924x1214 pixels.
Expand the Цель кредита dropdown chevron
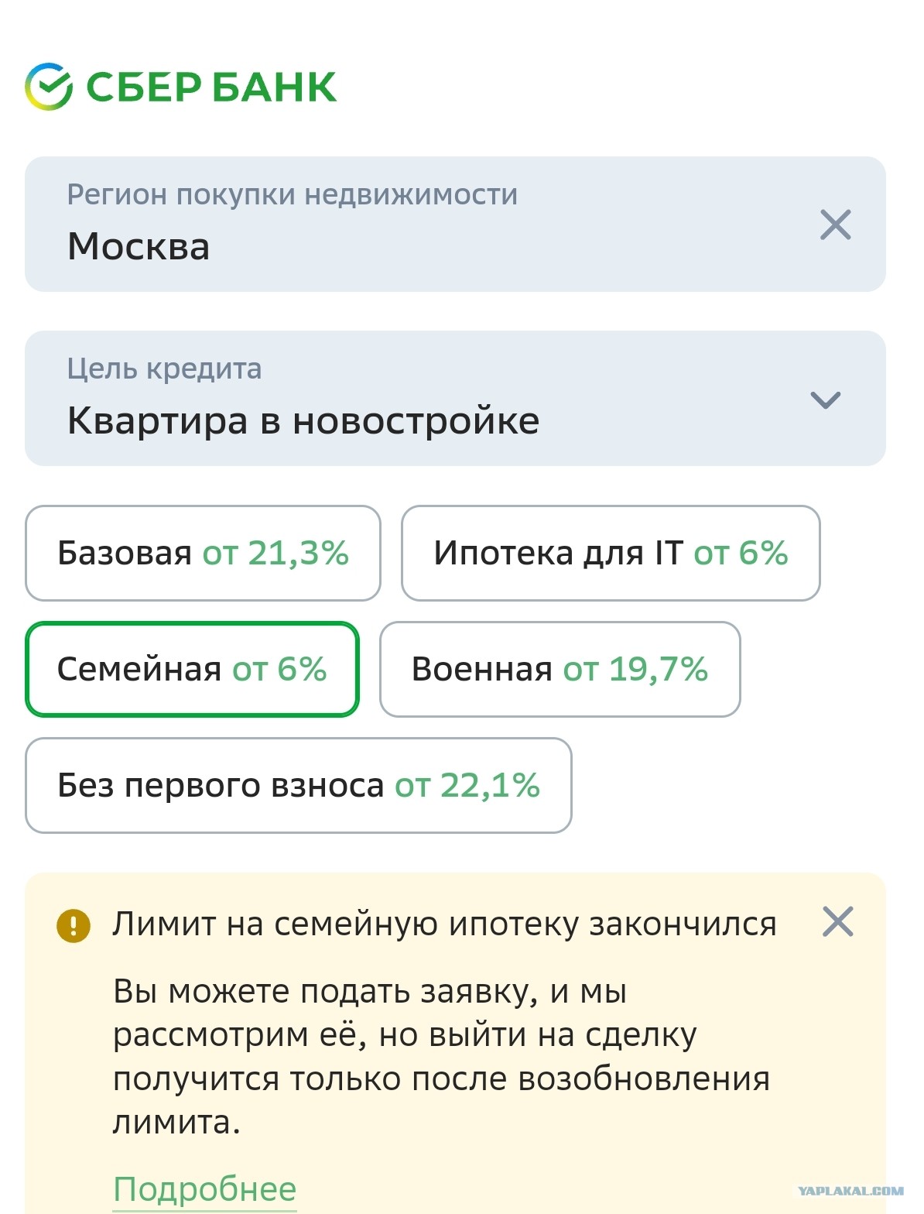click(x=825, y=400)
